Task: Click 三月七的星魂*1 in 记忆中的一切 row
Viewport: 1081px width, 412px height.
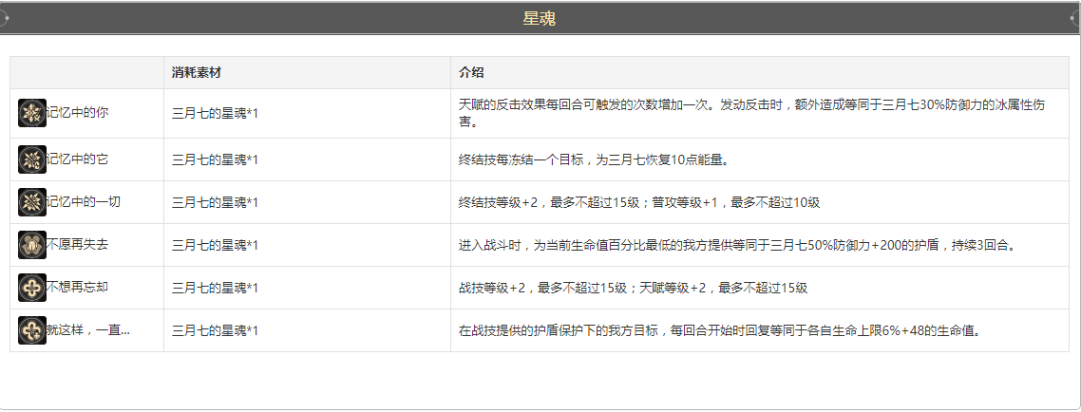Action: [x=215, y=202]
